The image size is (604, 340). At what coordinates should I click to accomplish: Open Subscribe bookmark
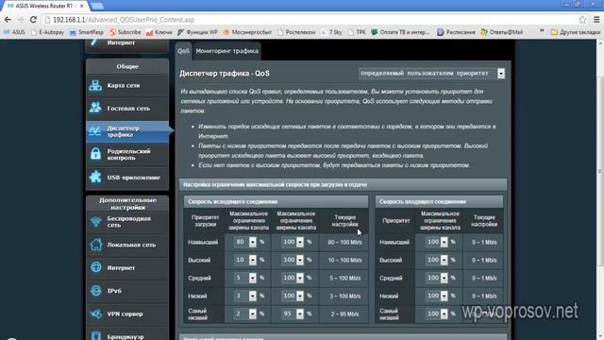point(126,32)
